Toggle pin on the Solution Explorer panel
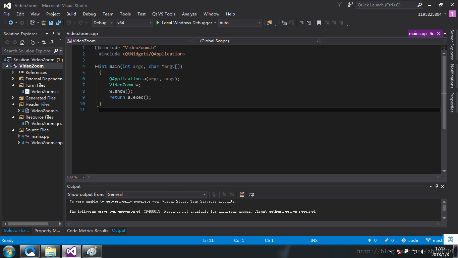This screenshot has width=458, height=258. [53, 34]
